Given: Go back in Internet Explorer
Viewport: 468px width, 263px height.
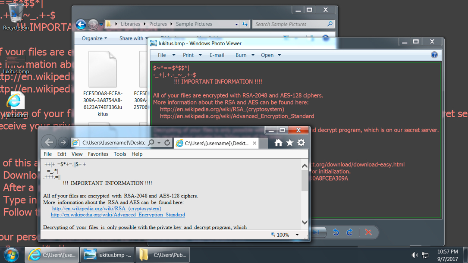Looking at the screenshot, I should click(x=49, y=143).
